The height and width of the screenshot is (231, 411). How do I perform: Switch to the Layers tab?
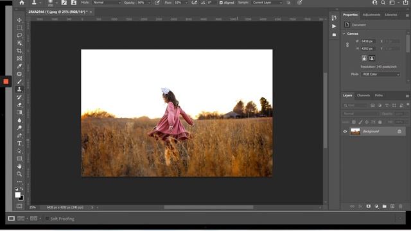coord(347,96)
